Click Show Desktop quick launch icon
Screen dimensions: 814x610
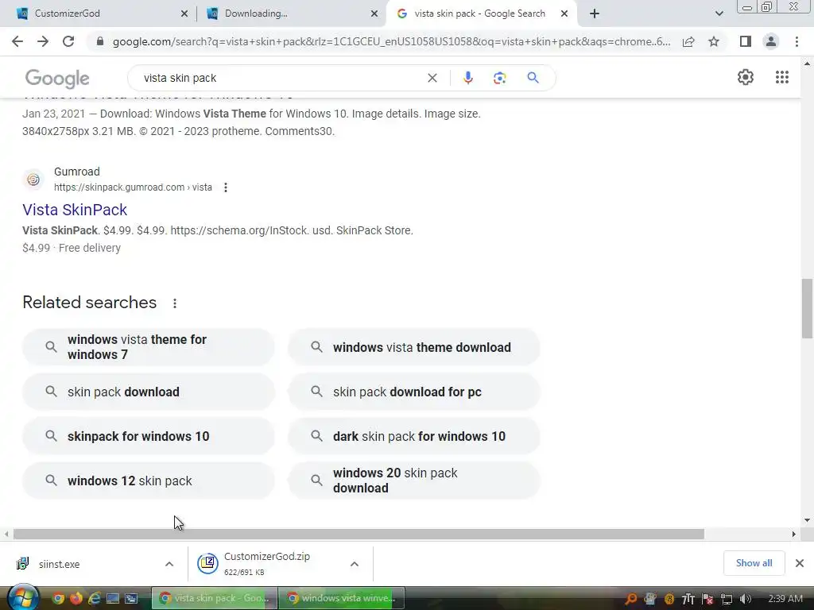point(113,599)
